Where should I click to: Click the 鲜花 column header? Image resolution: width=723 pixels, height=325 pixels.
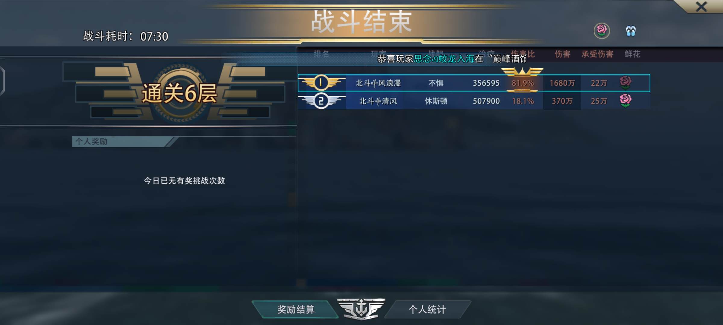632,54
